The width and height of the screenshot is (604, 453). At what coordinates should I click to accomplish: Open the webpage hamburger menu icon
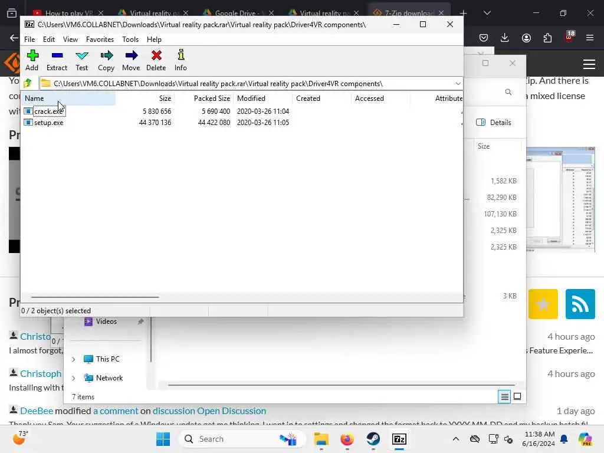[589, 64]
